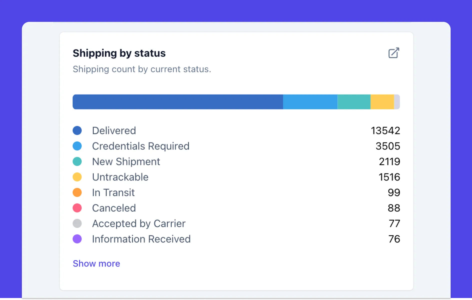Open the Shipping by status external link icon

click(x=394, y=53)
